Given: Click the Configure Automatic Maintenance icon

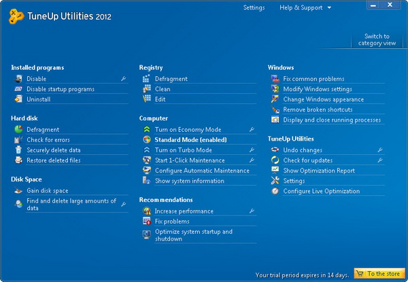Looking at the screenshot, I should (146, 171).
